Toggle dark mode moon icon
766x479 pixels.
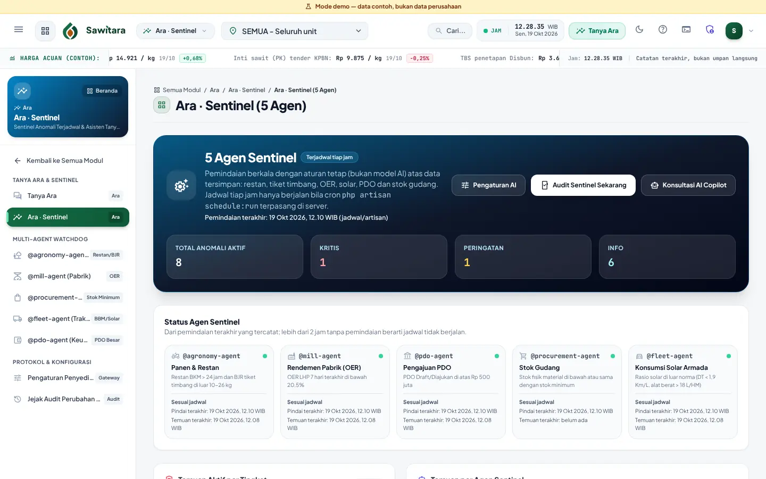point(639,30)
